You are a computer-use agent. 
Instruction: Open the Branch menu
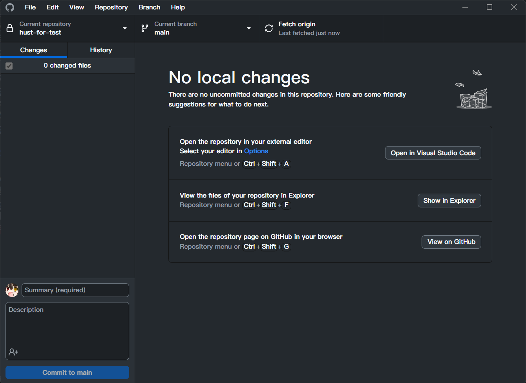(x=149, y=7)
